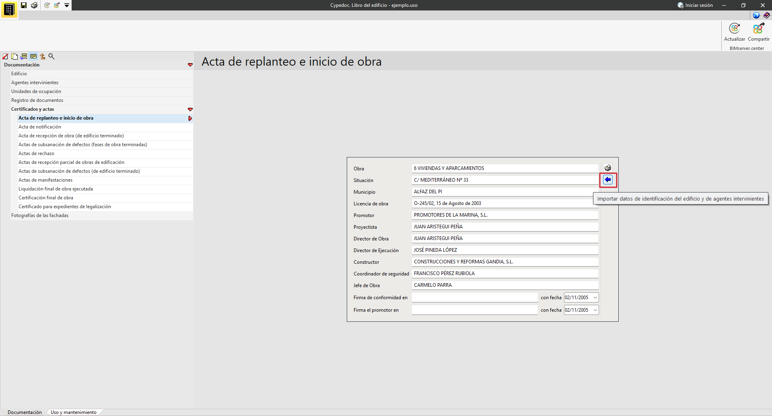Click the Constructor field

click(x=505, y=262)
